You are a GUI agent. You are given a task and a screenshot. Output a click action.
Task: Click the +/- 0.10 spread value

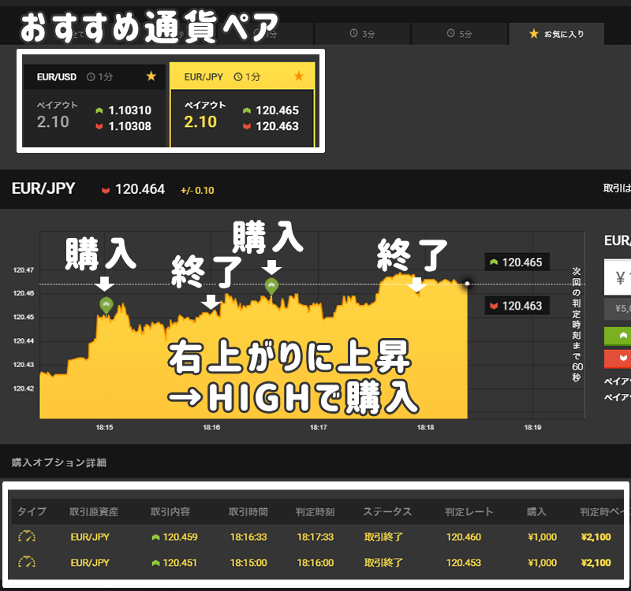pos(197,191)
